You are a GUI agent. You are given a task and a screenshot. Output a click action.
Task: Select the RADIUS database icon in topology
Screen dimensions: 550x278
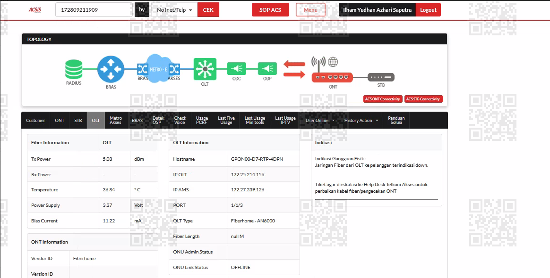click(x=74, y=69)
